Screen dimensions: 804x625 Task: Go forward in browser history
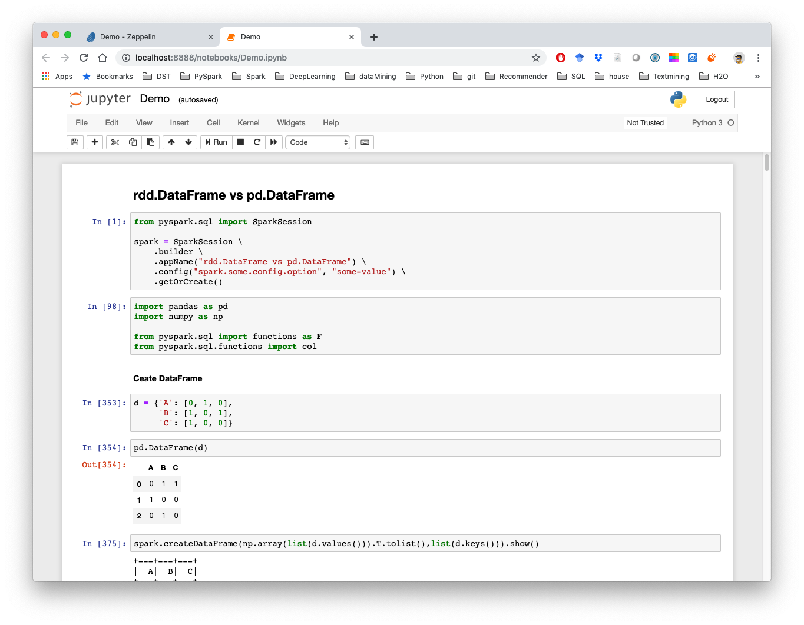coord(65,58)
